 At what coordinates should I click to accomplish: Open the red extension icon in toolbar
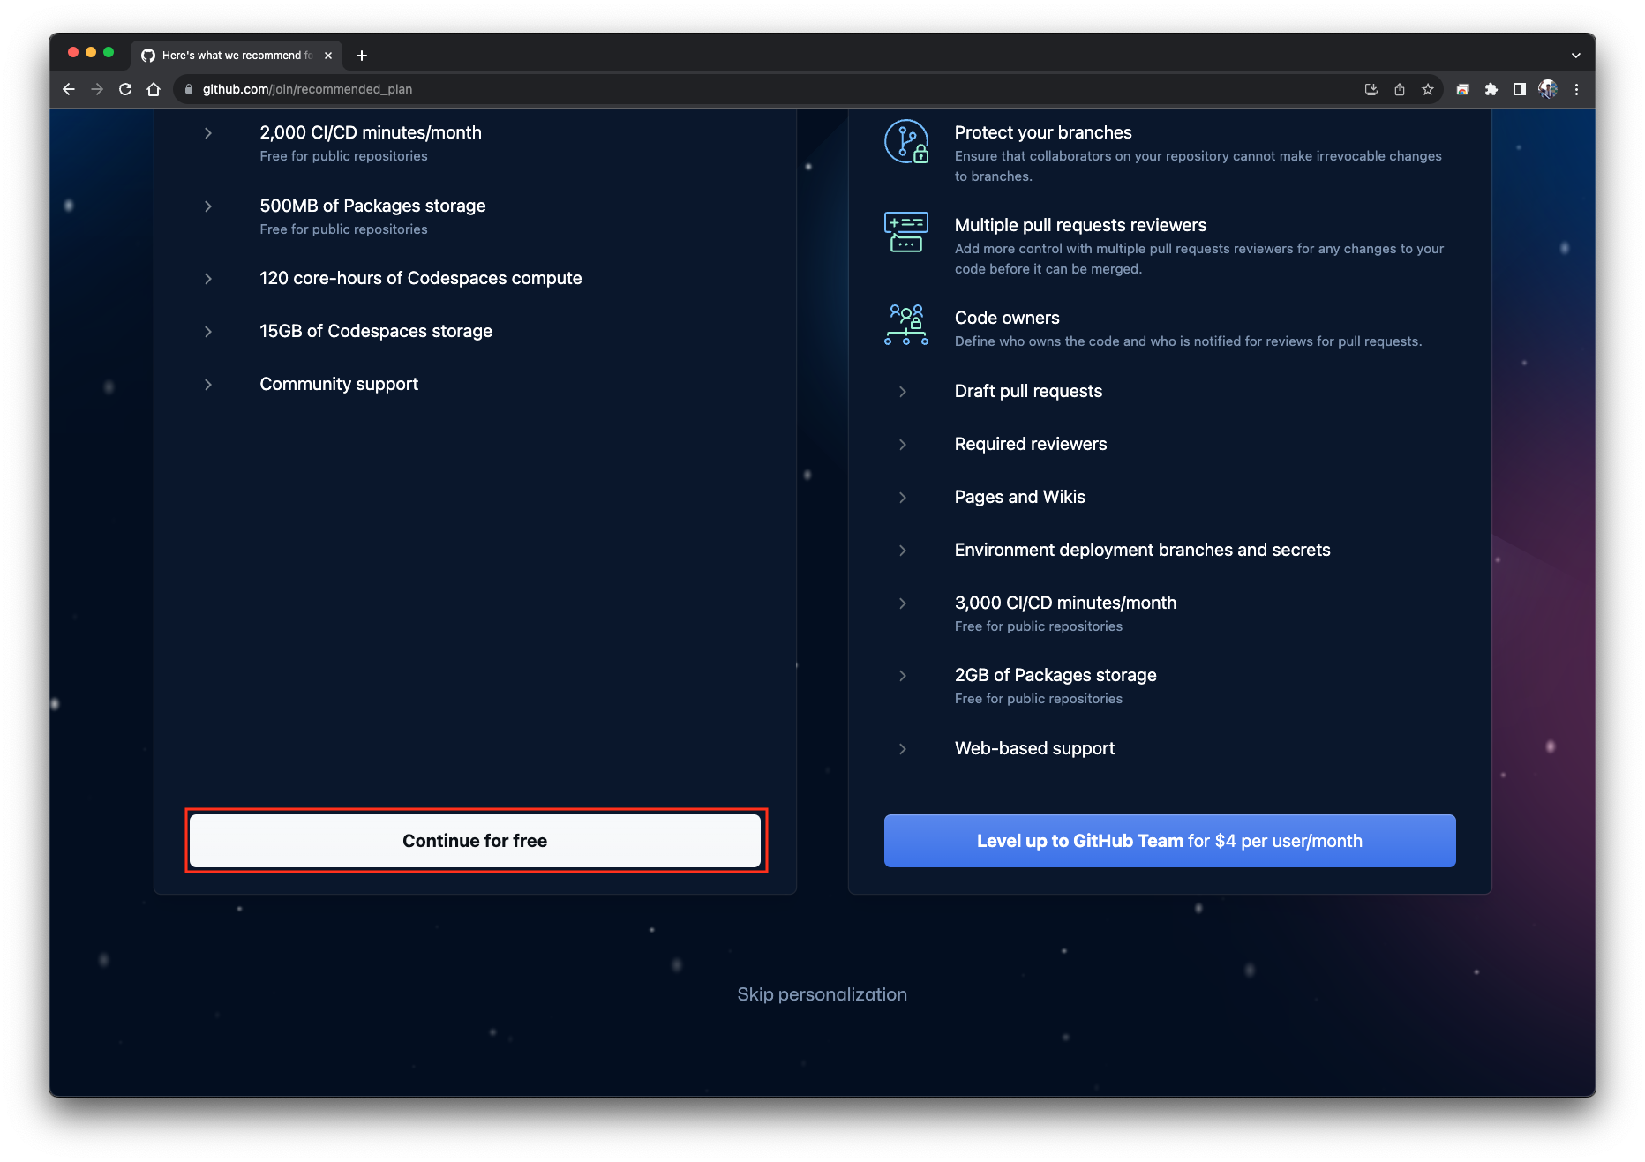click(1462, 89)
